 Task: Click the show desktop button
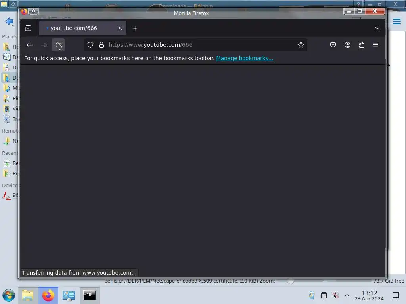396,295
